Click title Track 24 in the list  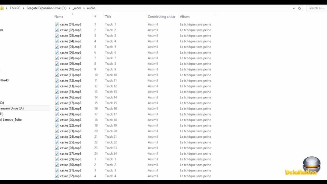(x=111, y=154)
